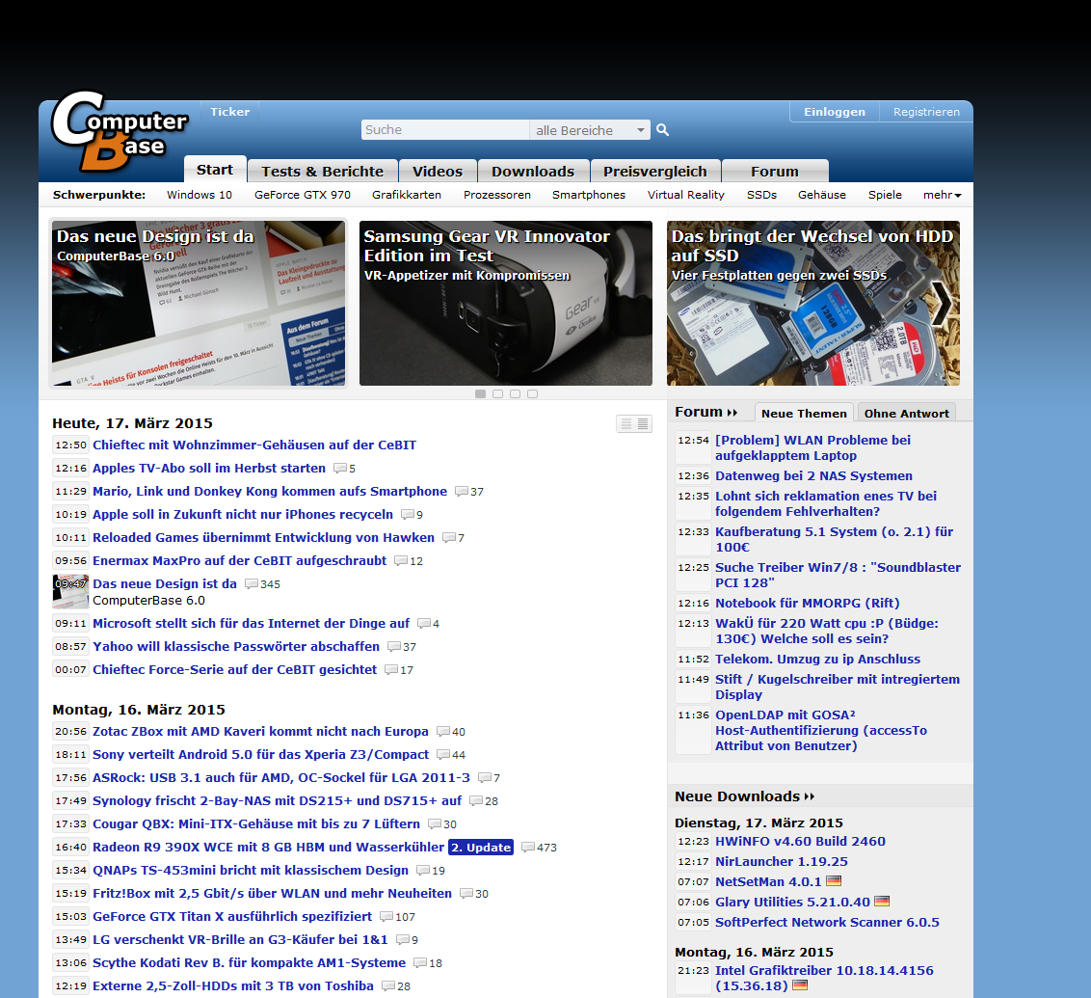1091x998 pixels.
Task: Click the arrows icon beside Forum heading
Action: click(x=732, y=412)
